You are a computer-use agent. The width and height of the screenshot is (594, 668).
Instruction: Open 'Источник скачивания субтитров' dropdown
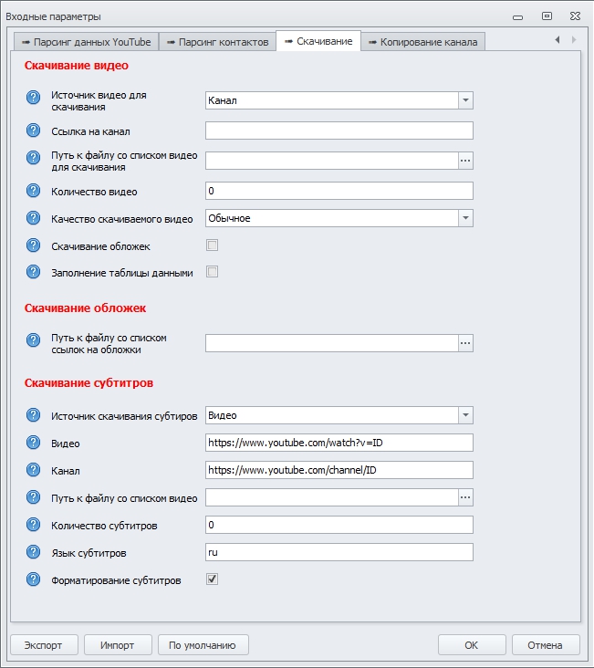(465, 415)
